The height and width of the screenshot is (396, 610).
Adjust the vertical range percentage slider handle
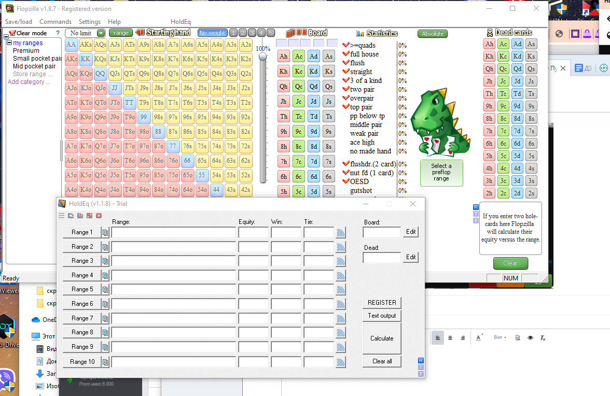pos(263,56)
